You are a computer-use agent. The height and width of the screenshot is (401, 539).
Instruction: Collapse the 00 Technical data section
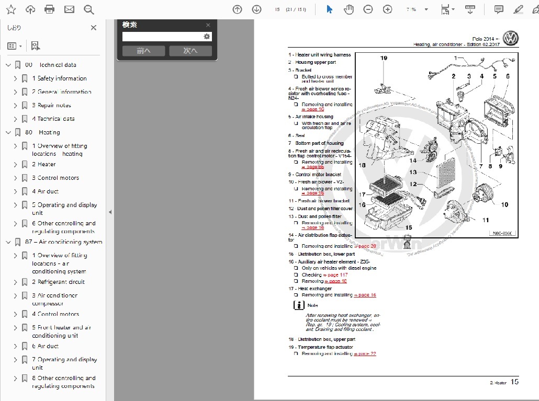click(x=8, y=65)
